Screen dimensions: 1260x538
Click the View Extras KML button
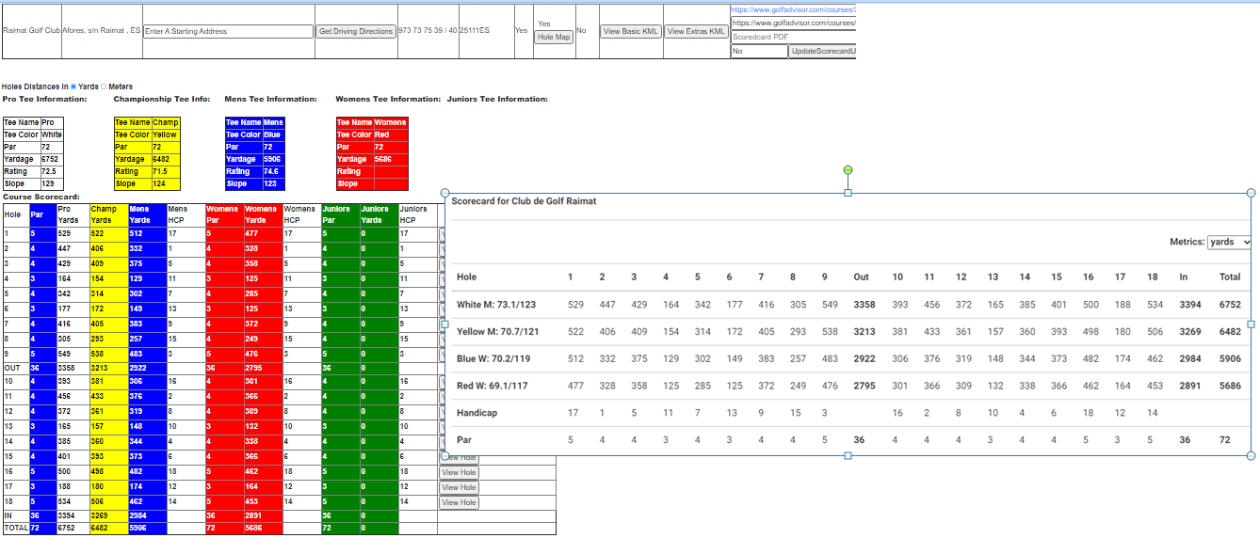click(x=697, y=31)
